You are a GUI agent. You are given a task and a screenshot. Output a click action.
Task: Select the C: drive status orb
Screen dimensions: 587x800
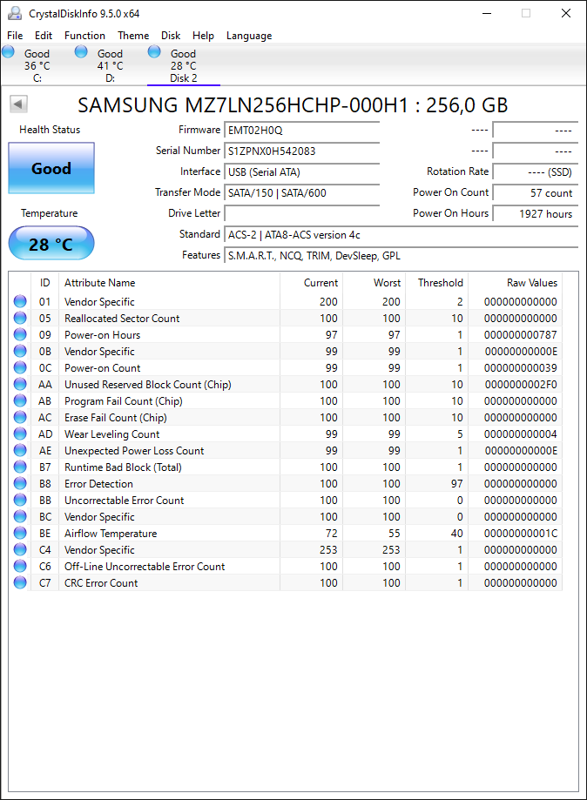pyautogui.click(x=8, y=51)
